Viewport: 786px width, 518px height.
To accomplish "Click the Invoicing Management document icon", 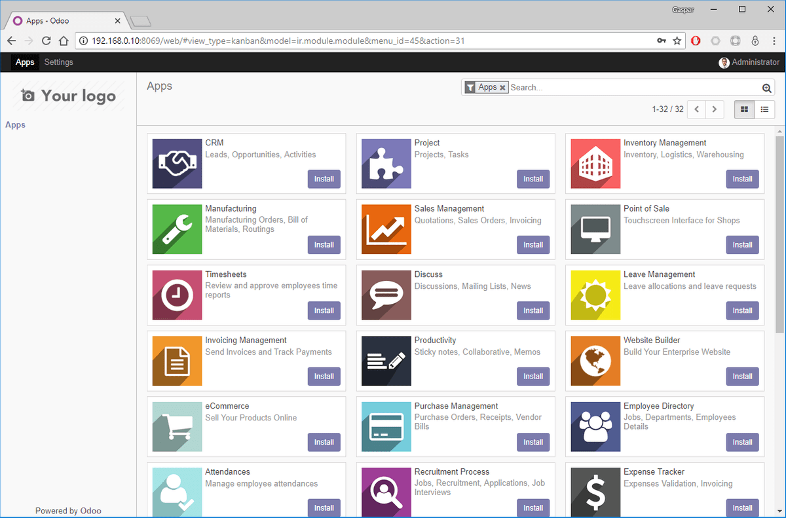I will point(177,361).
